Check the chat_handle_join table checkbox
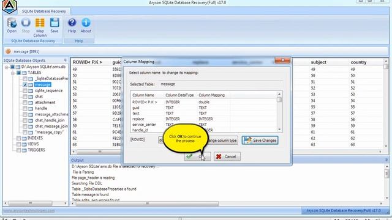Viewport: 392px width, 220px height. 24,120
